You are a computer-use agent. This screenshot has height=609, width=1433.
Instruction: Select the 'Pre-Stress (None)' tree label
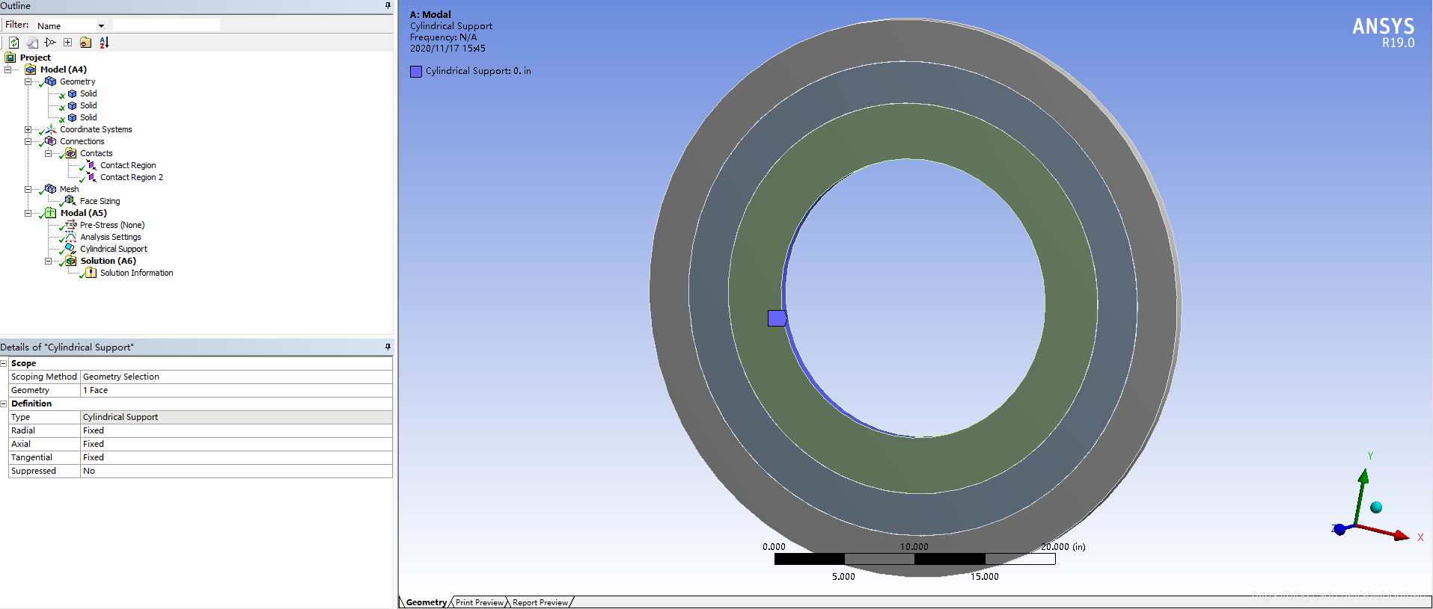112,225
